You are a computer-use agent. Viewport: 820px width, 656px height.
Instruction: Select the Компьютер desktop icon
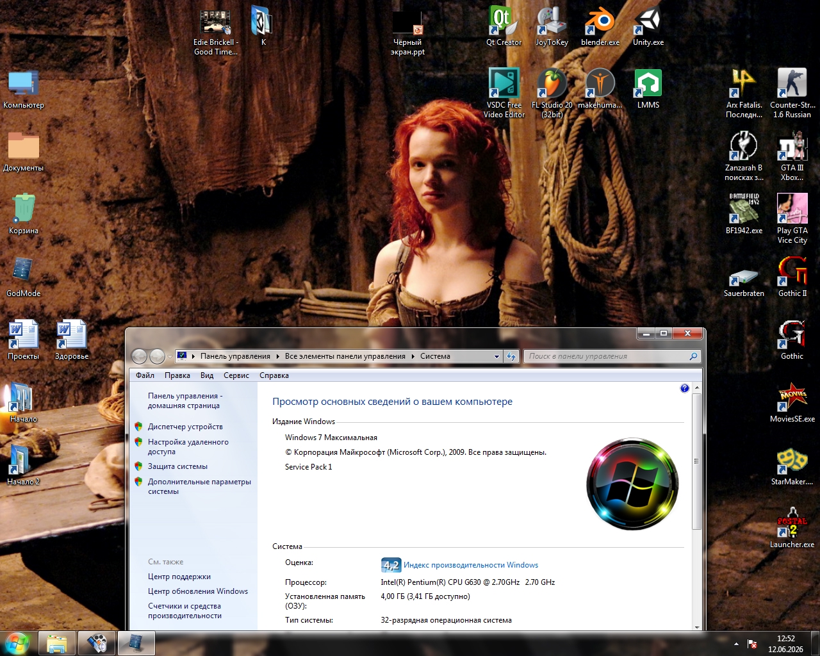pos(24,88)
